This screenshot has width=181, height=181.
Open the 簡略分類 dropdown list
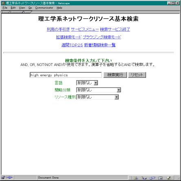[119, 90]
